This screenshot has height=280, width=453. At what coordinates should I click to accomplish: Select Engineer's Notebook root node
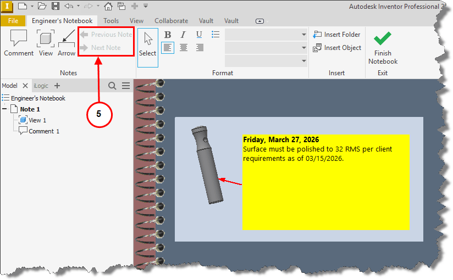[x=38, y=98]
